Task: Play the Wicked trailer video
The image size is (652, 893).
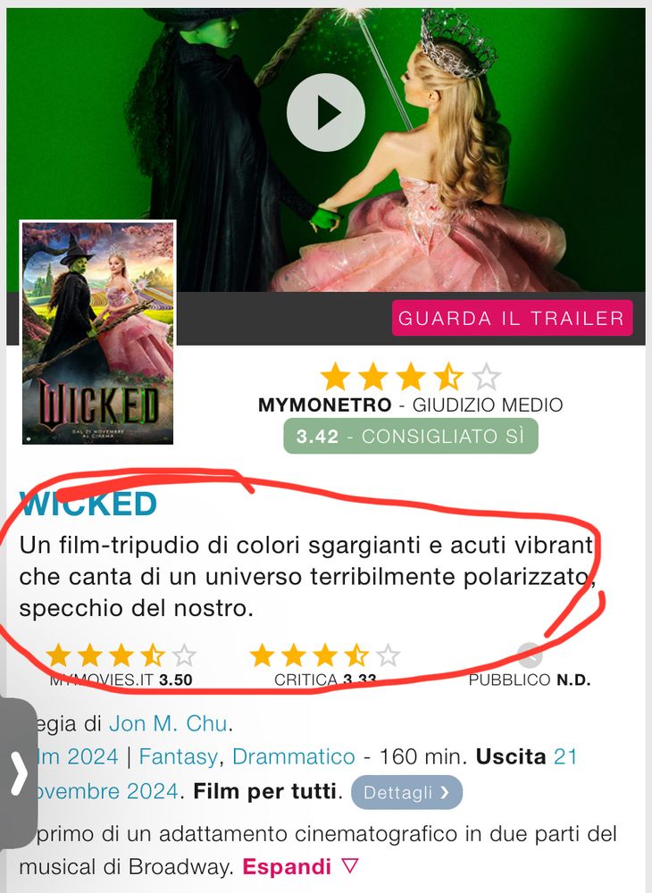Action: [x=326, y=113]
